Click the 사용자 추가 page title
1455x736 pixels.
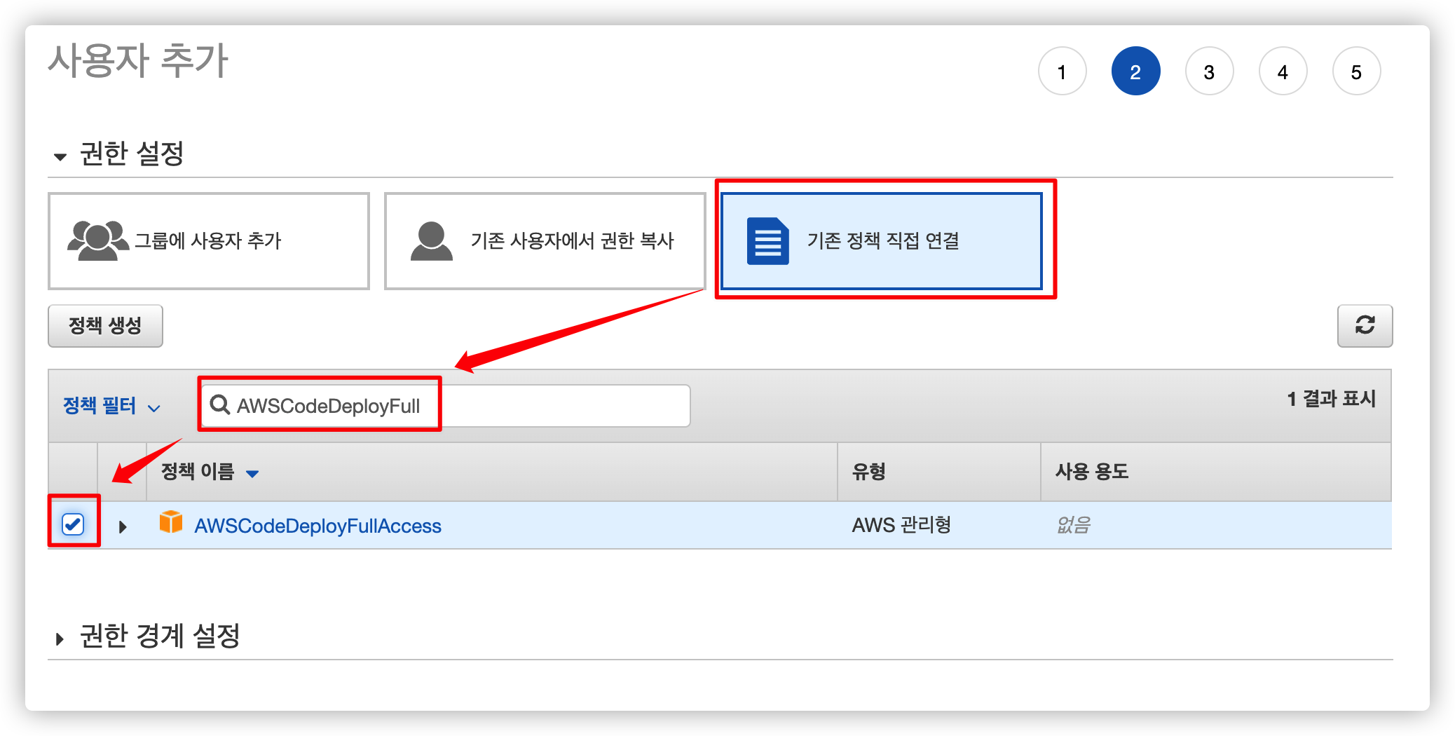(138, 60)
